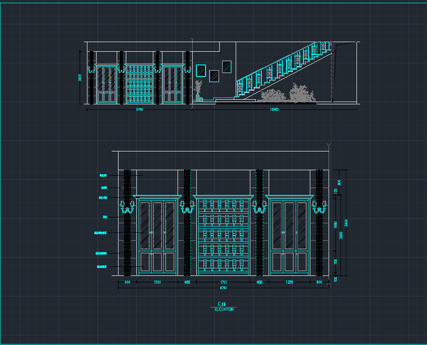This screenshot has height=345, width=427.
Task: Select the vase with branches beside staircase
Action: click(x=199, y=91)
